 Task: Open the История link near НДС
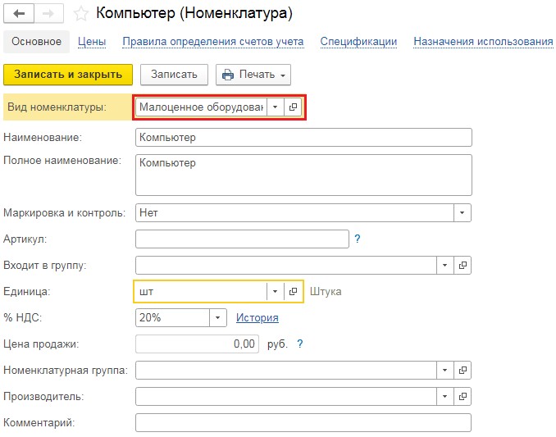click(257, 317)
